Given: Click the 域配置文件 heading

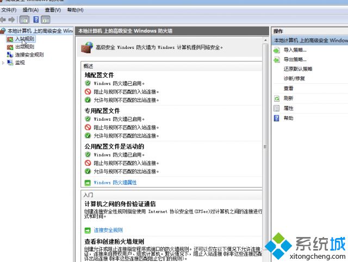Looking at the screenshot, I should pos(99,75).
